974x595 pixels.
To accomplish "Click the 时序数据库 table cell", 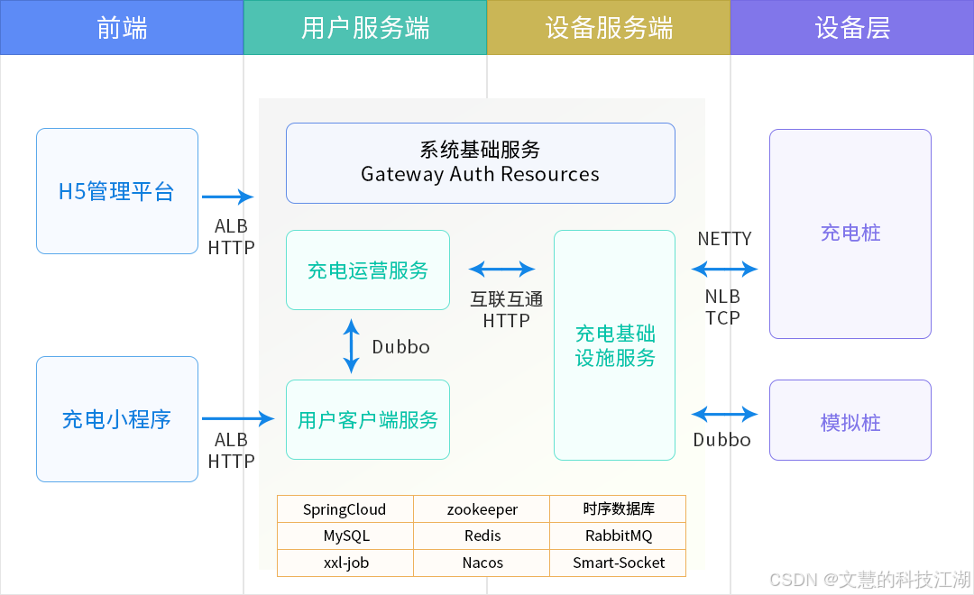I will point(618,509).
